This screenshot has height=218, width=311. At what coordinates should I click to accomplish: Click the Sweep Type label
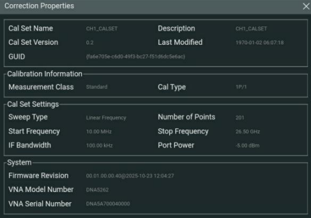[x=28, y=117]
